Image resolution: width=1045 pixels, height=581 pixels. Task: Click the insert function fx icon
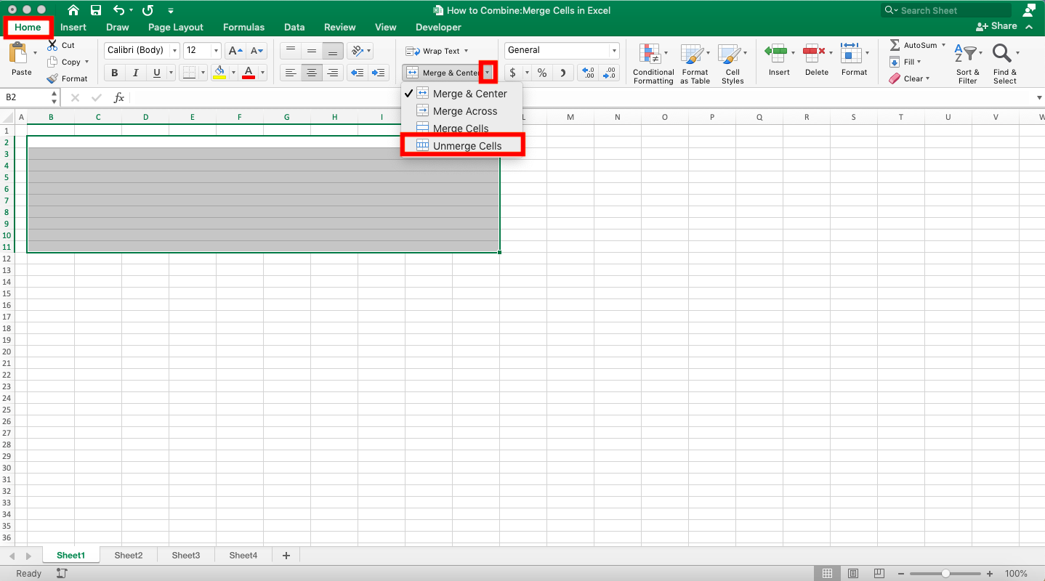pyautogui.click(x=119, y=97)
